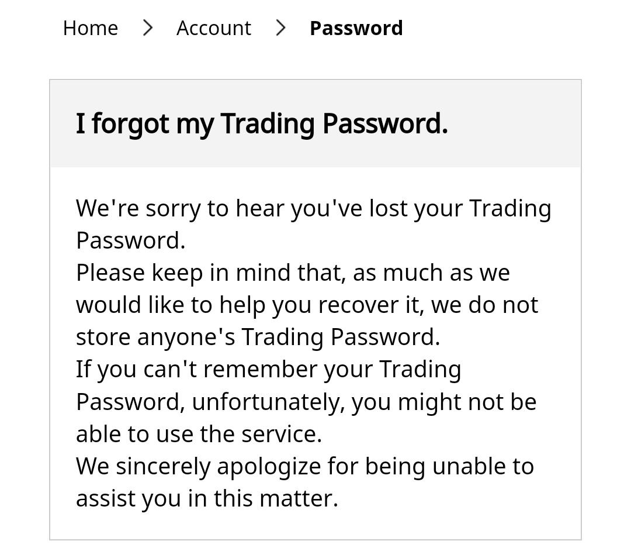Click the line 'would like to help you recover it'
Image resolution: width=631 pixels, height=558 pixels.
coord(307,305)
